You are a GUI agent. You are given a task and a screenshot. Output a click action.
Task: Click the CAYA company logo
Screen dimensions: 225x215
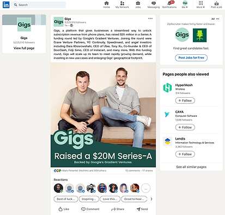tap(167, 115)
